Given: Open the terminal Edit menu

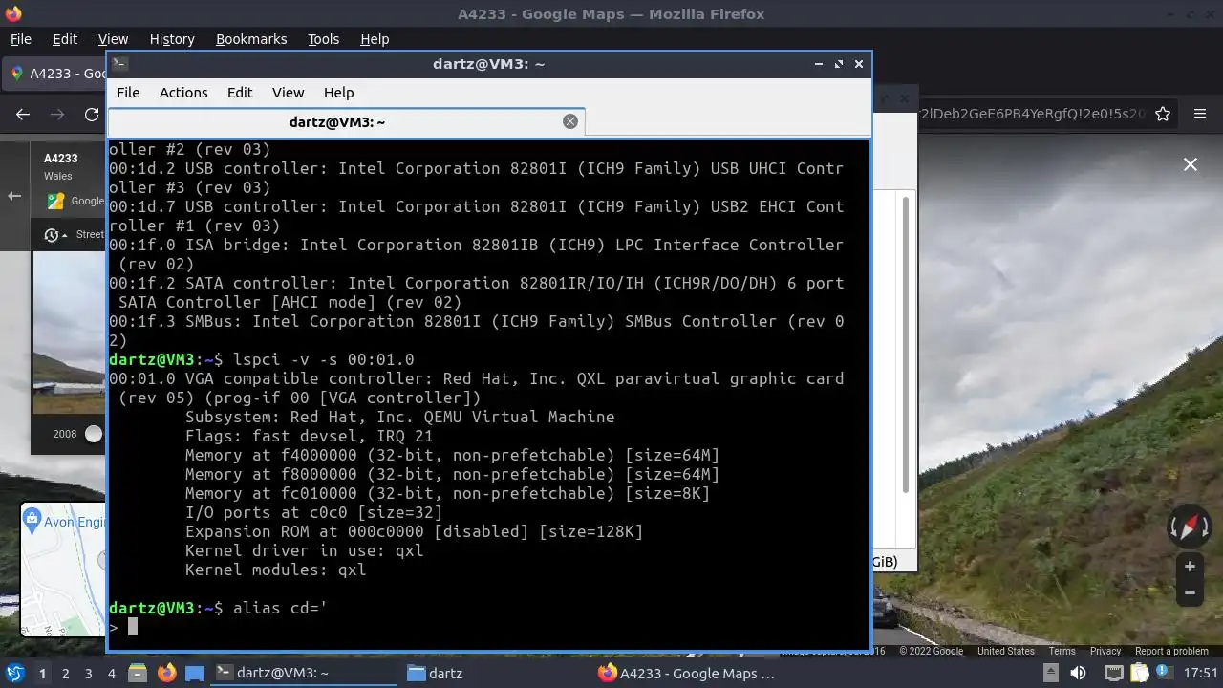Looking at the screenshot, I should click(x=240, y=93).
